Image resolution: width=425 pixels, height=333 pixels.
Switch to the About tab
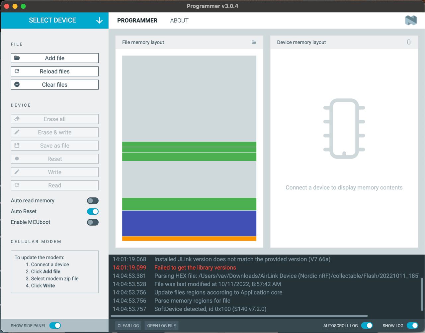click(179, 20)
